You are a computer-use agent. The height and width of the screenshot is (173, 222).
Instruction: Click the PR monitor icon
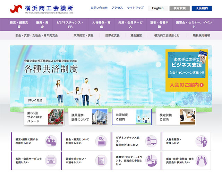[151, 141]
